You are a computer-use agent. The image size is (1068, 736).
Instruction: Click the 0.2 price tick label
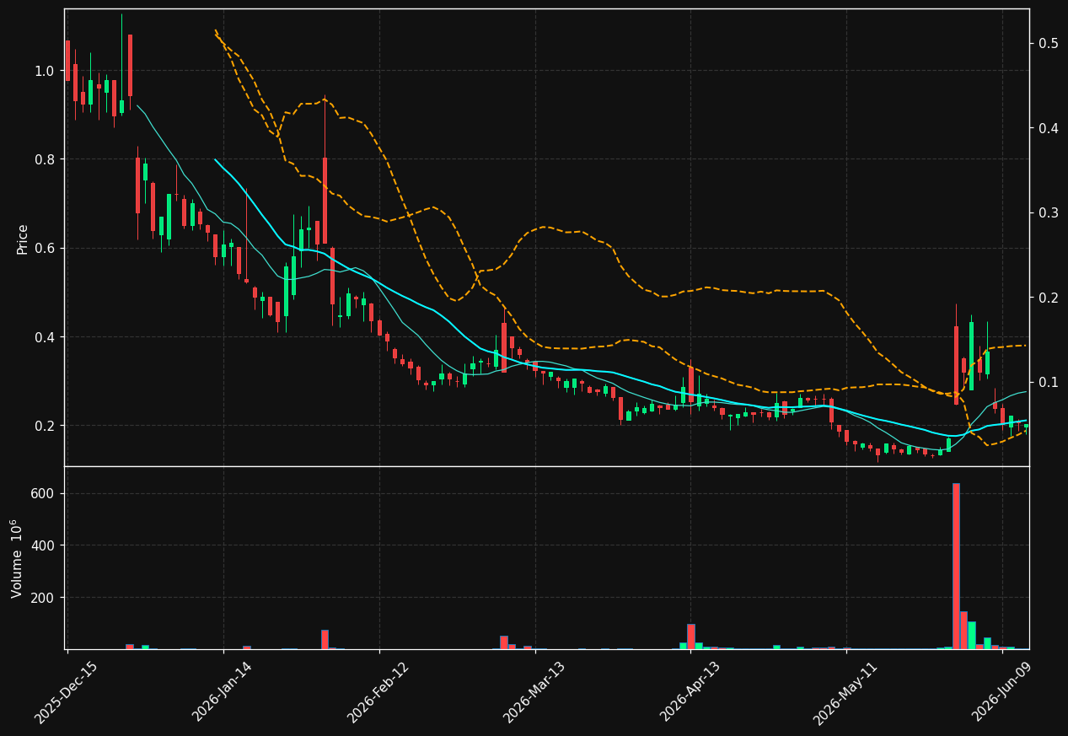pos(46,426)
